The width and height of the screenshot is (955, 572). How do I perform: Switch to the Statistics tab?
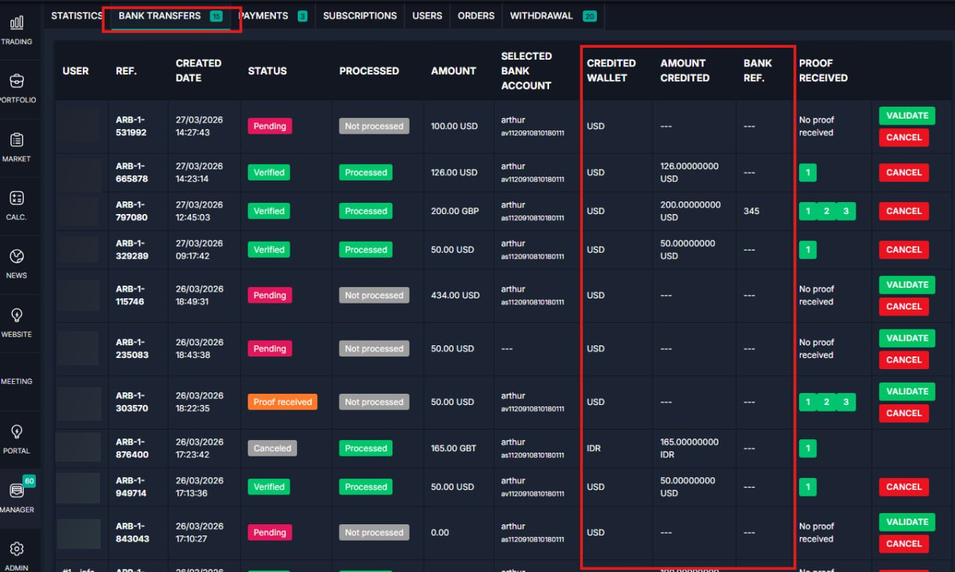tap(76, 16)
